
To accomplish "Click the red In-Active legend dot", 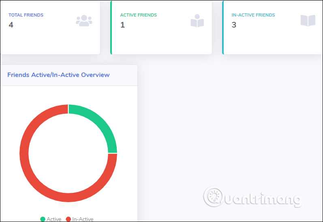I will pos(68,219).
